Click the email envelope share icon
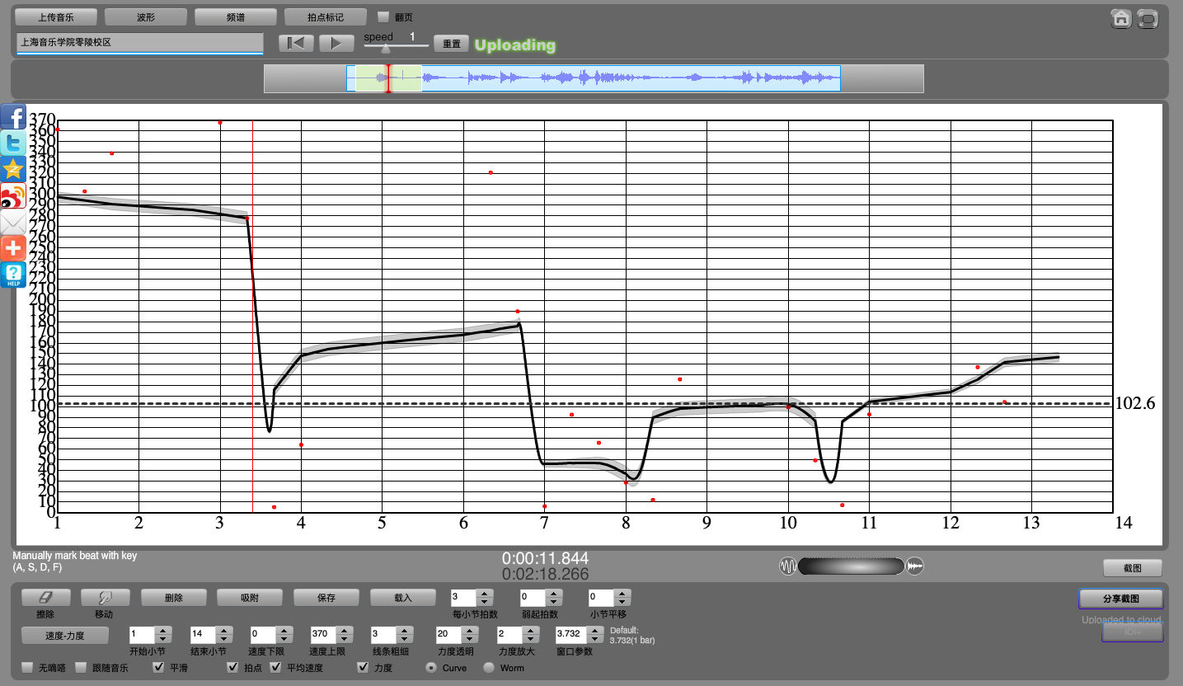The image size is (1183, 686). click(x=13, y=223)
